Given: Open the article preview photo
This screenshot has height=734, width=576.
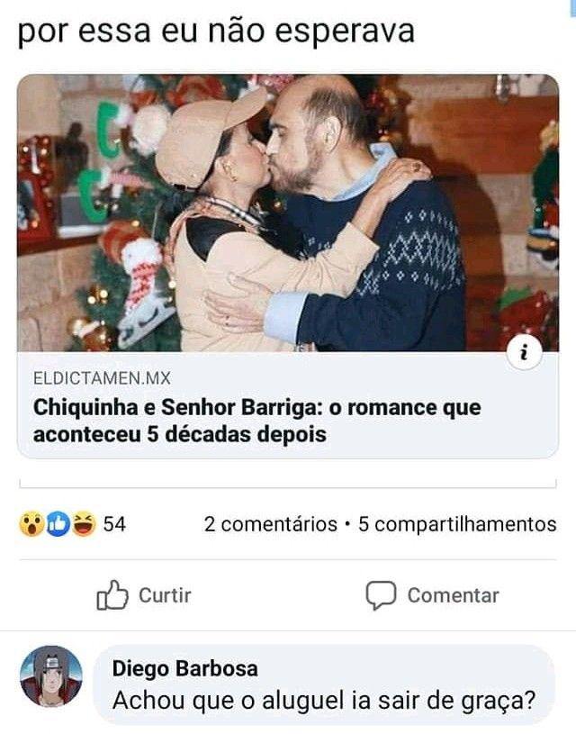Looking at the screenshot, I should 288,213.
